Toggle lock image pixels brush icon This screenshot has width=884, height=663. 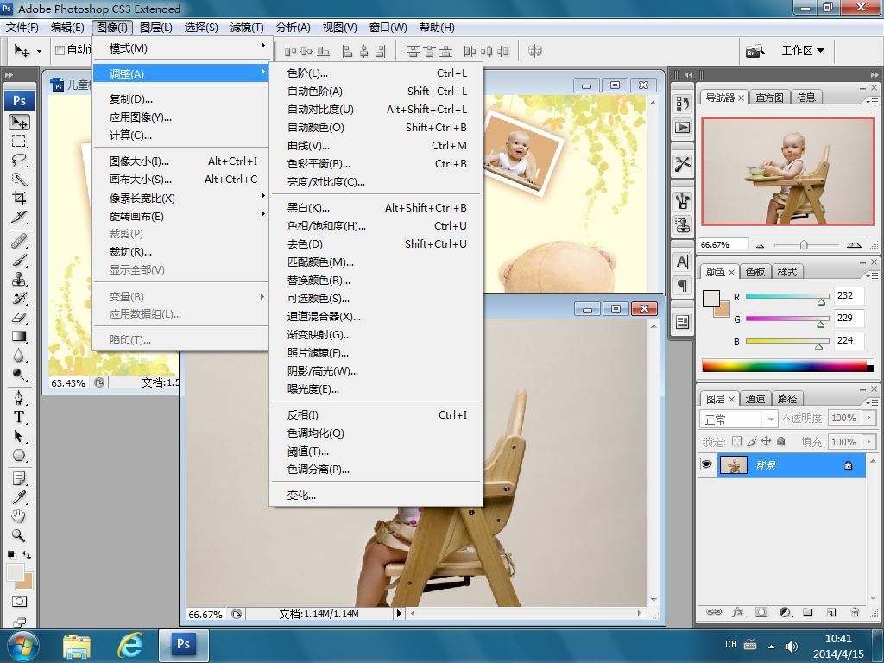[752, 441]
